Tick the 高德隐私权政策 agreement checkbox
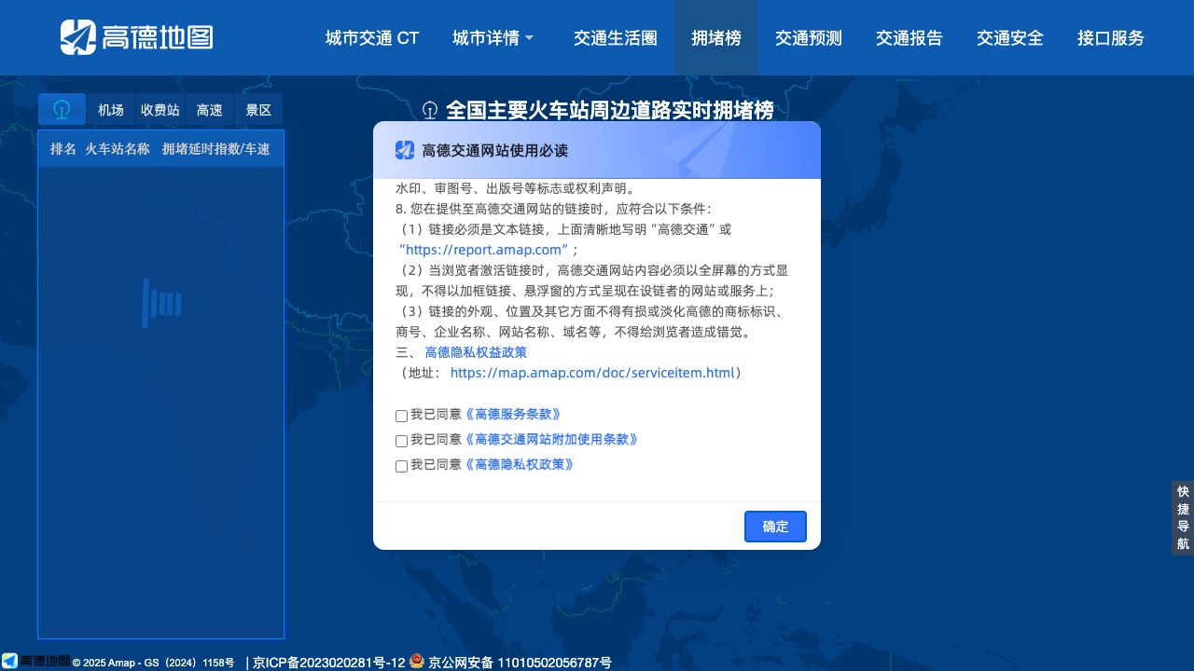This screenshot has width=1194, height=671. (x=401, y=466)
